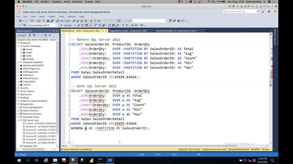Expand the AdventureWorks2019 tree node
The height and width of the screenshot is (164, 293).
pos(18,66)
